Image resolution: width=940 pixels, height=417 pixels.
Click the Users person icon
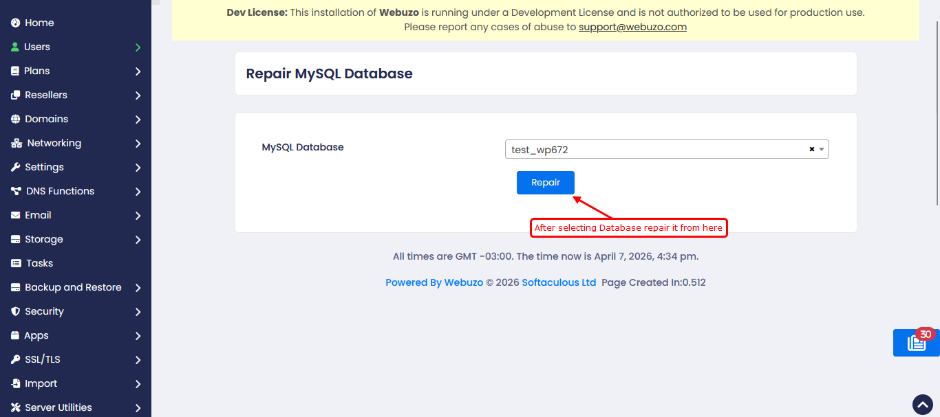point(15,47)
